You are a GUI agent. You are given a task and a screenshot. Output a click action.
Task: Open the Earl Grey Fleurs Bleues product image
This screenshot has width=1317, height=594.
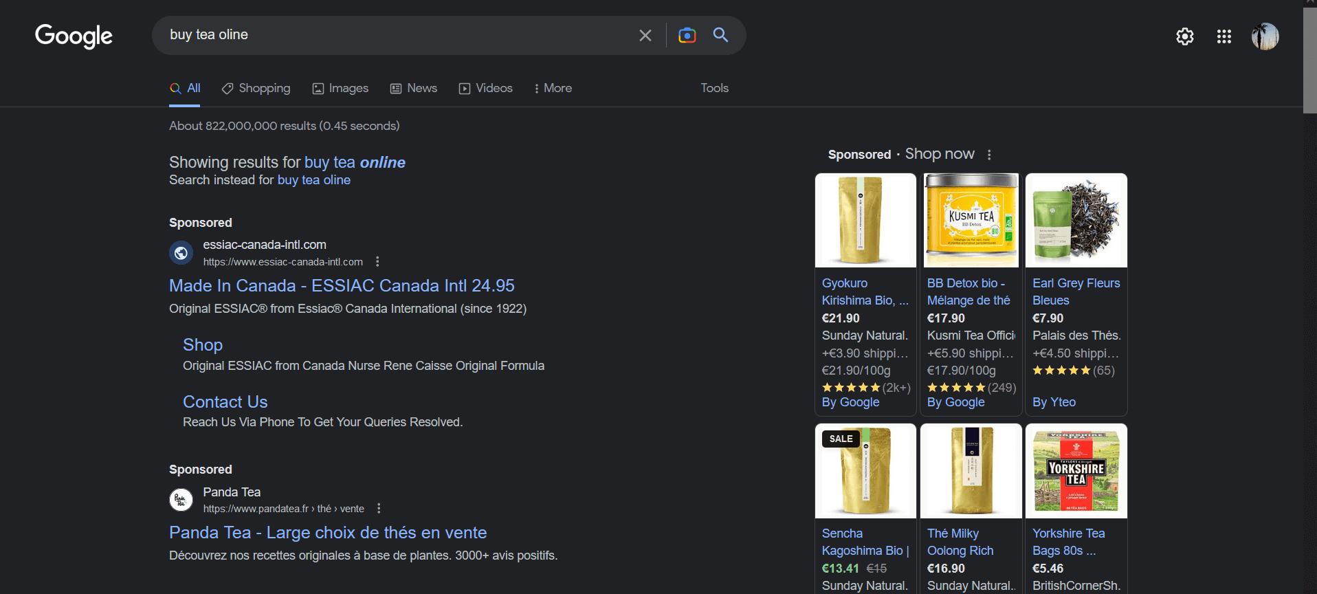[x=1076, y=220]
